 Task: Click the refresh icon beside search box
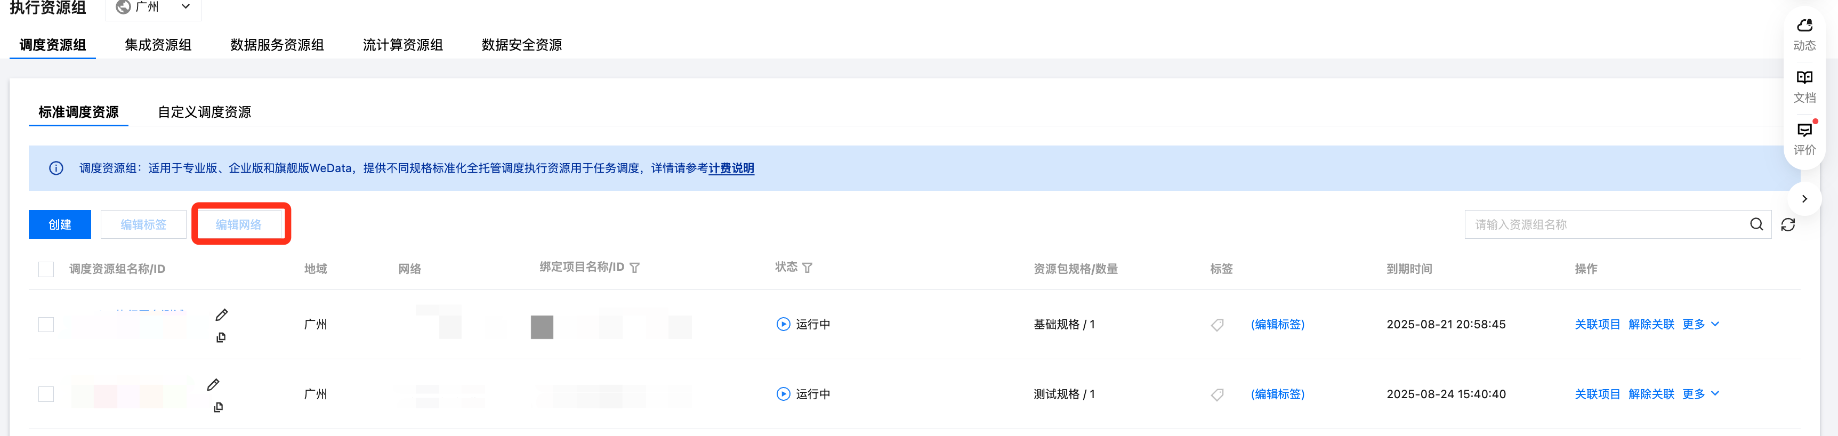click(x=1787, y=225)
